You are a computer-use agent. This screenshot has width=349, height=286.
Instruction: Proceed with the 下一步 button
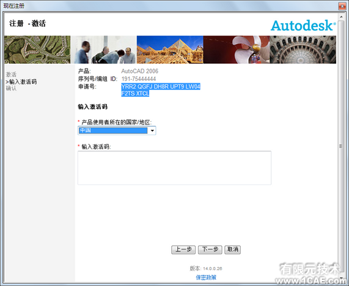[x=210, y=249]
